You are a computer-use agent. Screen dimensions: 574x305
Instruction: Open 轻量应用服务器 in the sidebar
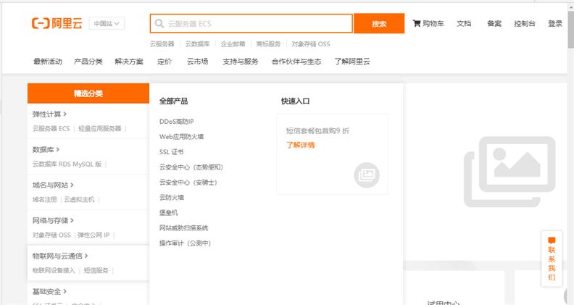(x=99, y=128)
